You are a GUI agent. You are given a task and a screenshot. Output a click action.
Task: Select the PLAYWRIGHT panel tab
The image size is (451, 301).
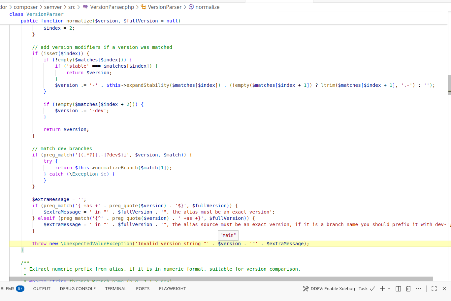tap(172, 288)
